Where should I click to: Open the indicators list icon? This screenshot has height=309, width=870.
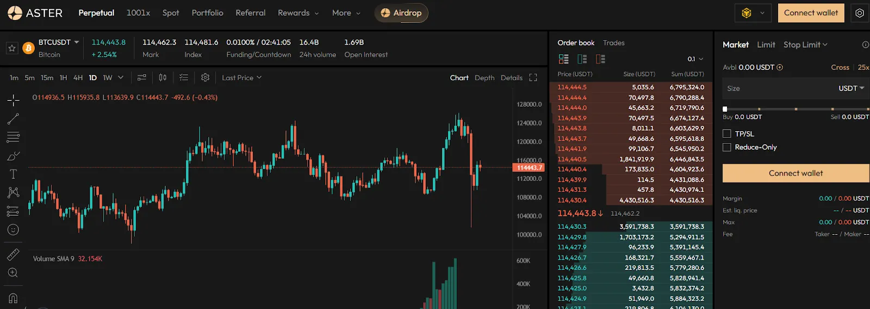click(184, 78)
